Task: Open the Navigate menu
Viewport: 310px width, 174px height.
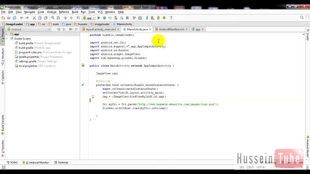Action: pos(30,12)
